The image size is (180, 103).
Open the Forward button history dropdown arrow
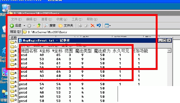(x=34, y=26)
